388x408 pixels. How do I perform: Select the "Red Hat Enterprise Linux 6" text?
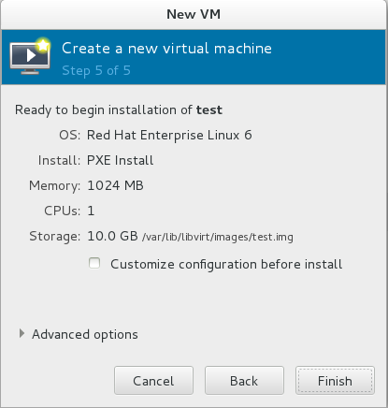point(169,135)
